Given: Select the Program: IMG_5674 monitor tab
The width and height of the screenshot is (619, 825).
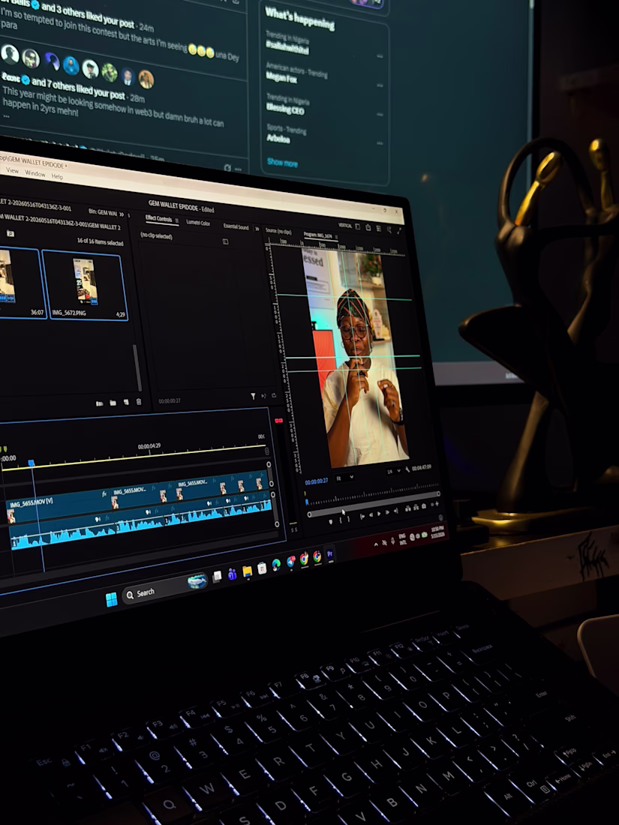Looking at the screenshot, I should click(x=317, y=235).
